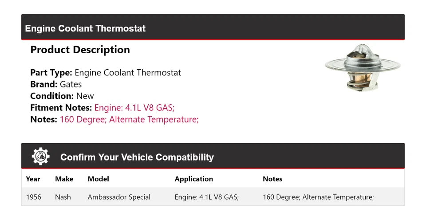This screenshot has height=220, width=426.
Task: Select the 1956 year cell
Action: click(34, 197)
